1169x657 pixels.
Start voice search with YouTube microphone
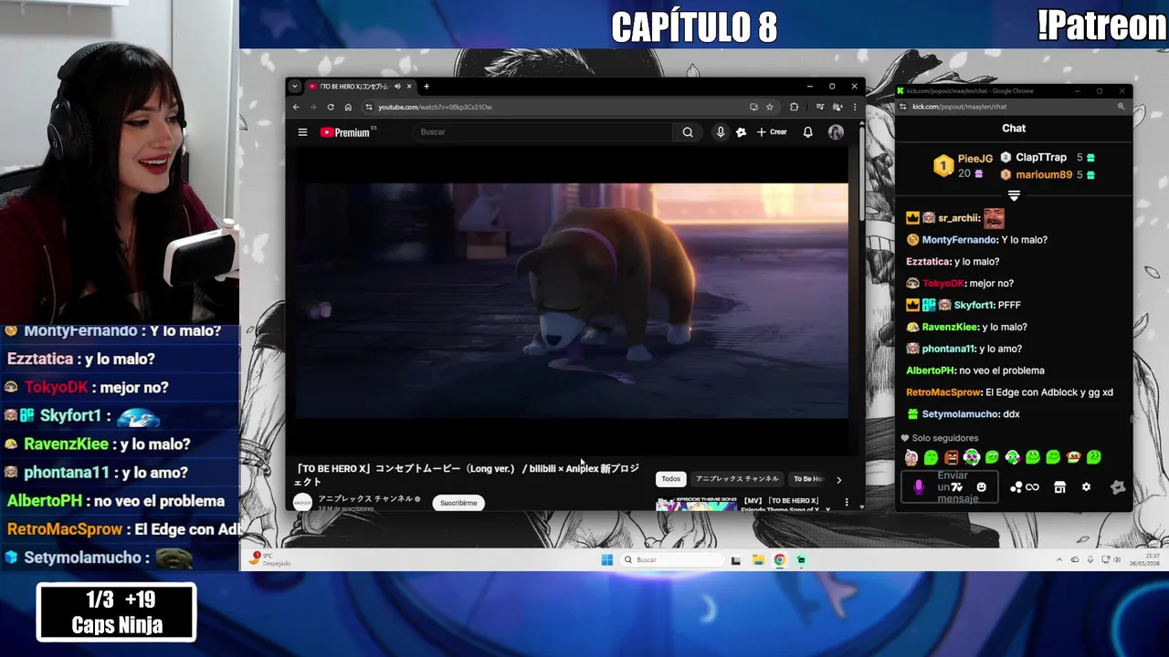coord(721,132)
